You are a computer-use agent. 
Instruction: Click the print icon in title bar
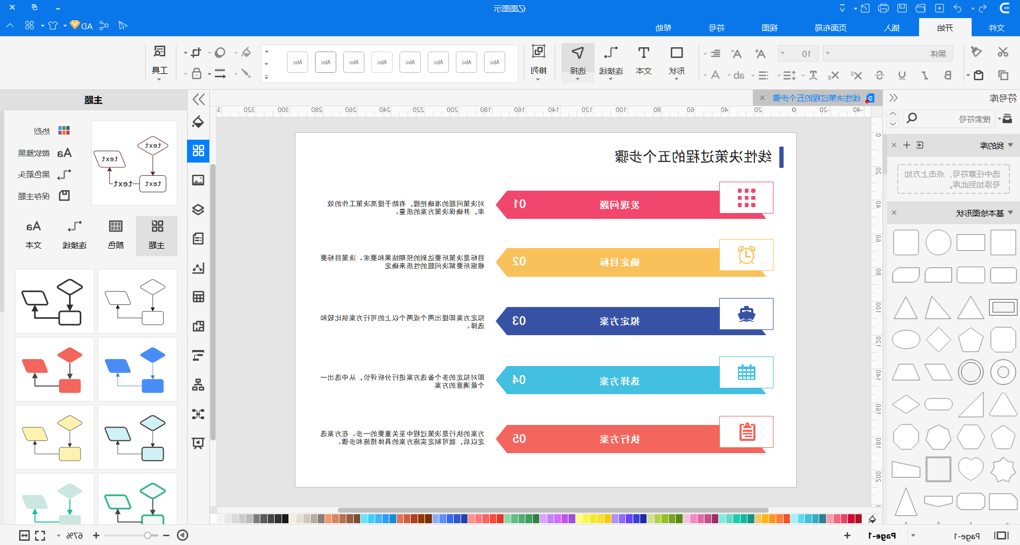click(x=883, y=8)
